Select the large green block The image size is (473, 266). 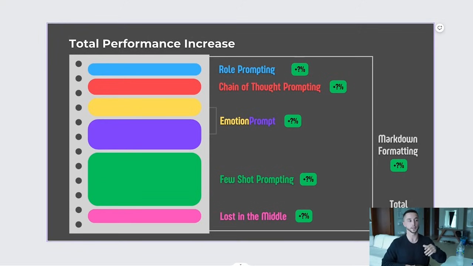[x=144, y=179]
